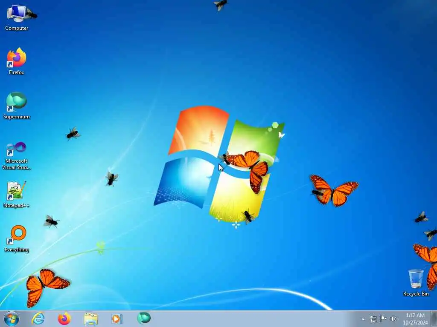Select the Microsoft Visual Studio shortcut
This screenshot has width=437, height=327.
(x=17, y=156)
